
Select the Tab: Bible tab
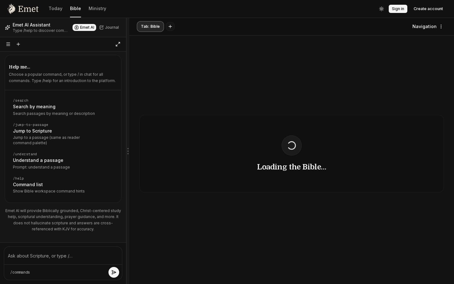(x=150, y=27)
